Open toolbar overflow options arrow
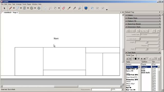The width and height of the screenshot is (164, 92). pyautogui.click(x=107, y=10)
